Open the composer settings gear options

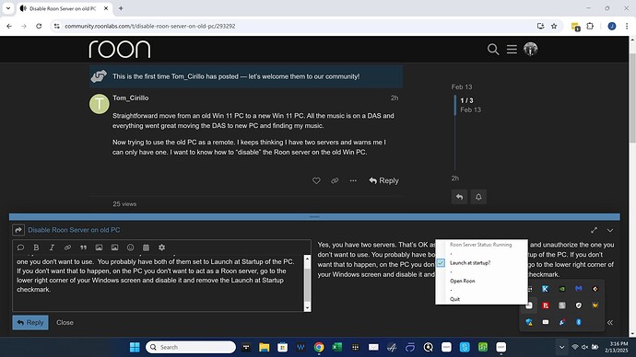point(162,248)
